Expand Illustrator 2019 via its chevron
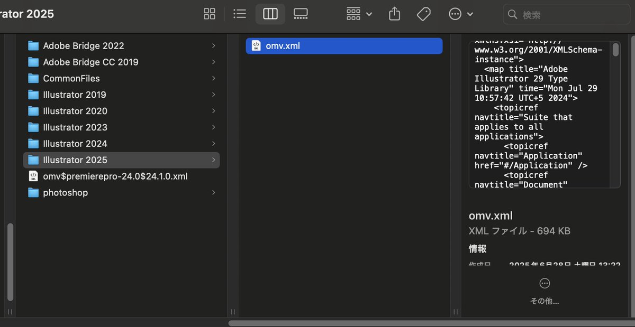Viewport: 635px width, 327px height. click(x=213, y=95)
